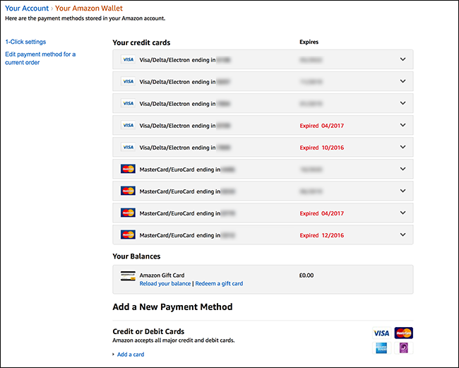Expand the first Visa card row
Image resolution: width=459 pixels, height=368 pixels.
403,59
